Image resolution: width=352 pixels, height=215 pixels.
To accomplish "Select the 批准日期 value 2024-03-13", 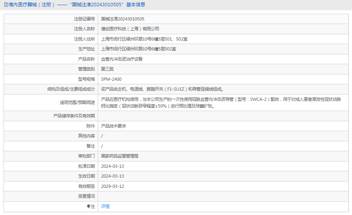I will [112, 166].
